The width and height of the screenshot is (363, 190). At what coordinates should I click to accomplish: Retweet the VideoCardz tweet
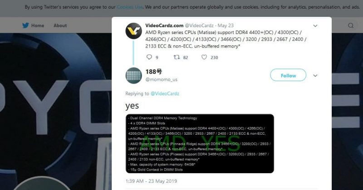click(177, 57)
